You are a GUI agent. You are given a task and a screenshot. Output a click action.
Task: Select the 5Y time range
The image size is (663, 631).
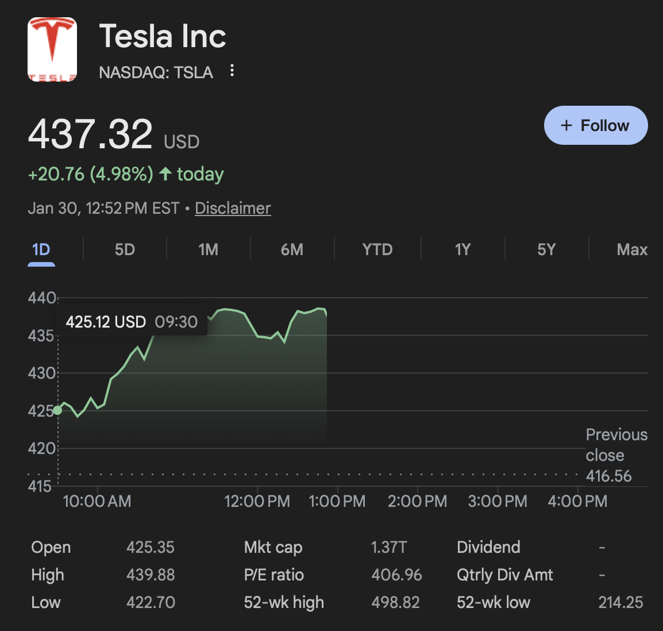coord(546,249)
